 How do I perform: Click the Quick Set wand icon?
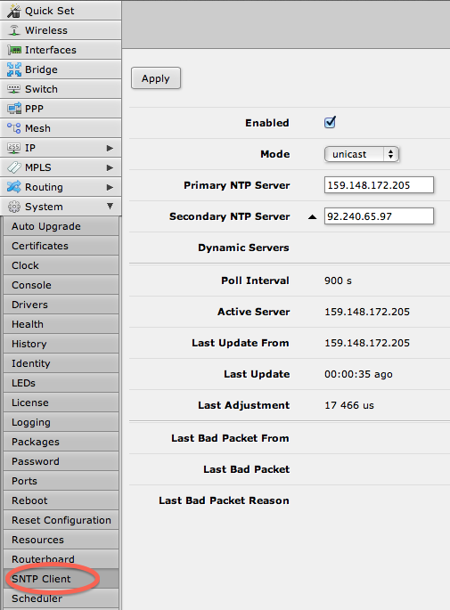(14, 11)
